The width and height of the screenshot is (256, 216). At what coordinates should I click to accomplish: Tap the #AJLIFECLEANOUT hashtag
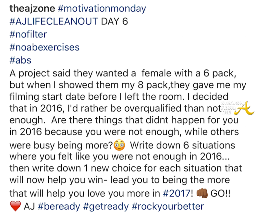pyautogui.click(x=54, y=22)
